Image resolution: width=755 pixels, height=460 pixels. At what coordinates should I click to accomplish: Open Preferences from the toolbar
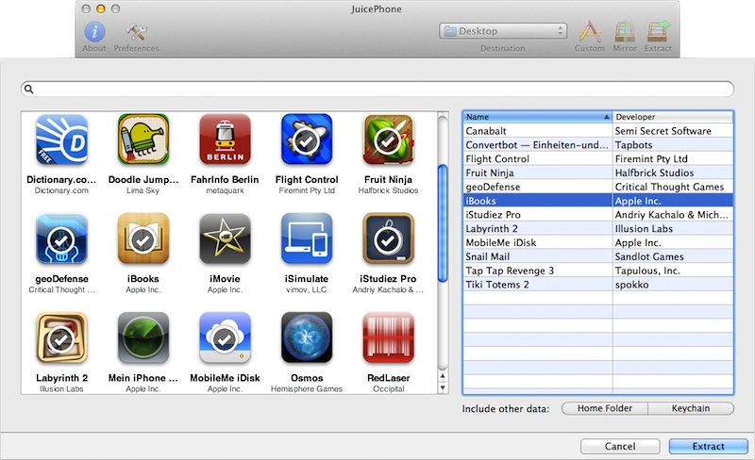click(136, 31)
